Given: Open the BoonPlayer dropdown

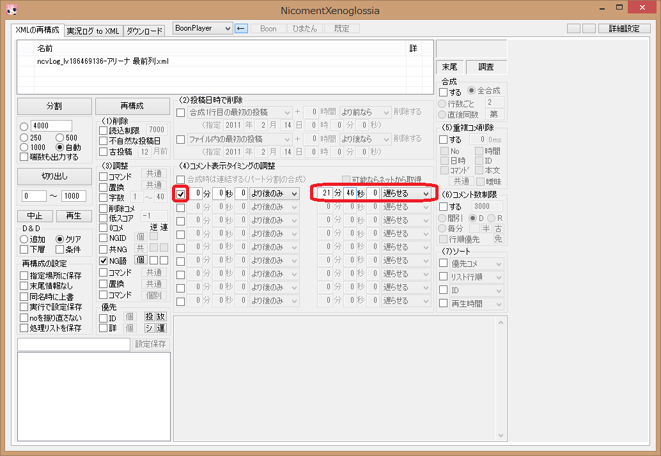Looking at the screenshot, I should point(202,28).
